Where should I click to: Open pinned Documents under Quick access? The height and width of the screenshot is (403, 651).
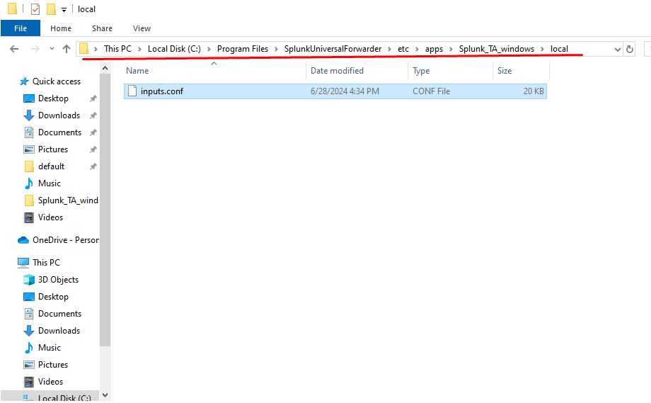[59, 132]
